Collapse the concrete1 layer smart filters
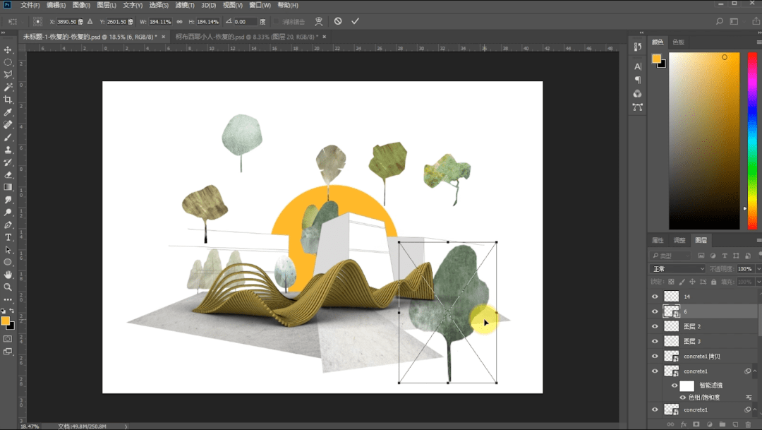 (x=755, y=371)
